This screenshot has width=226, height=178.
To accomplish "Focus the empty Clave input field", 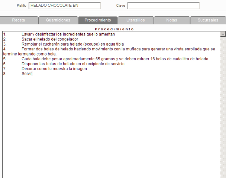I will point(164,6).
